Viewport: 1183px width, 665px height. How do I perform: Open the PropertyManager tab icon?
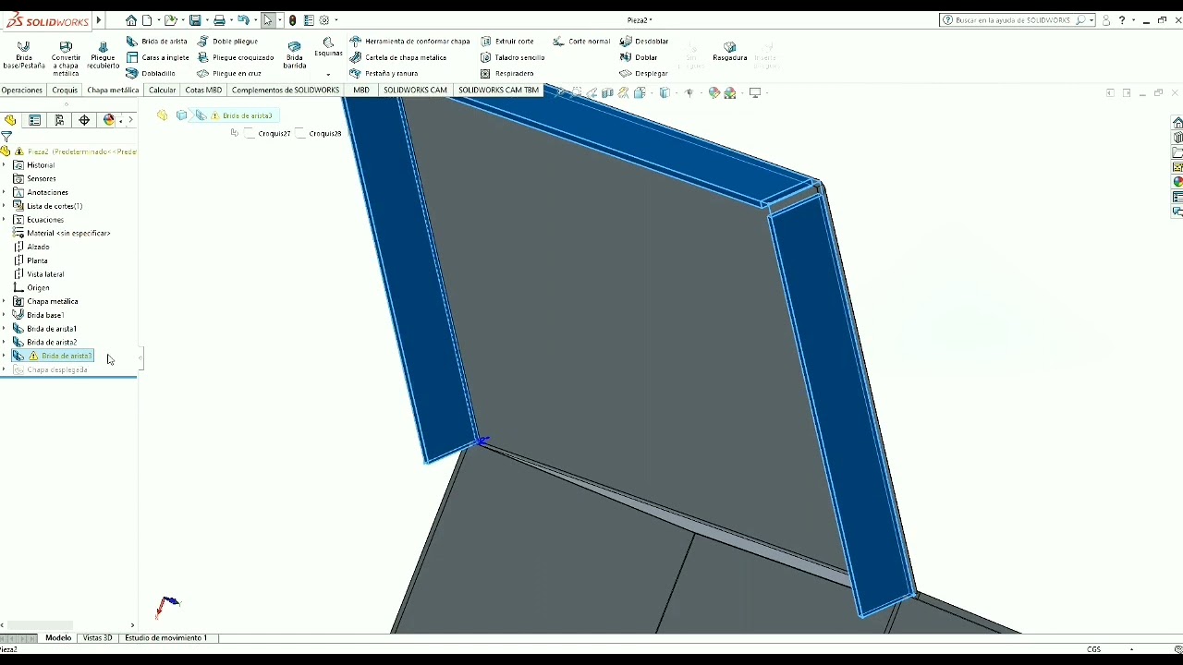[x=35, y=120]
